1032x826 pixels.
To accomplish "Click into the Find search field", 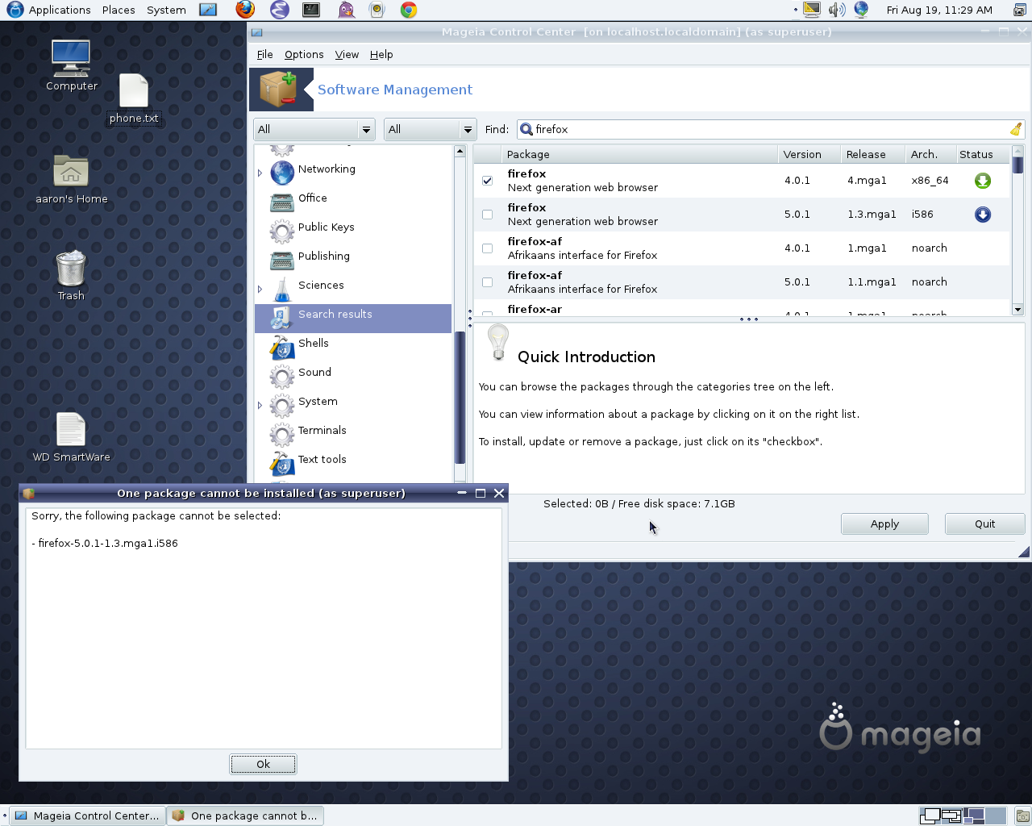I will click(770, 129).
